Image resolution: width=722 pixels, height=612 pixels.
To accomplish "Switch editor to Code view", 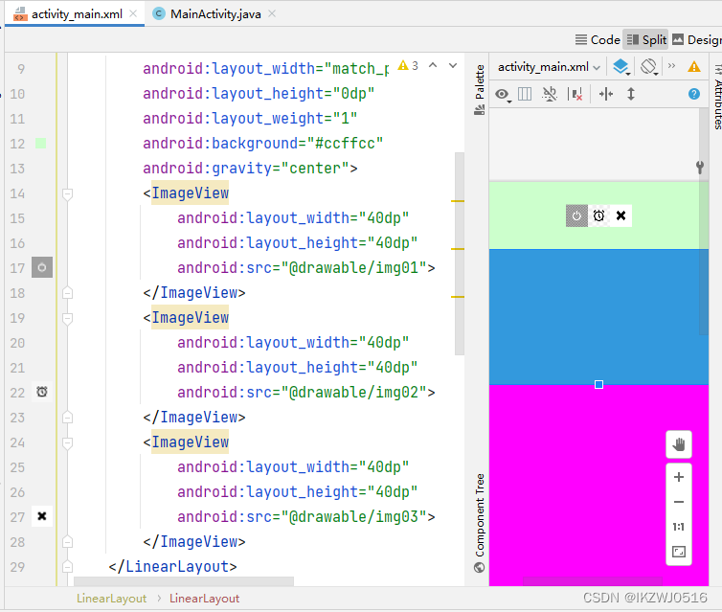I will tap(598, 40).
